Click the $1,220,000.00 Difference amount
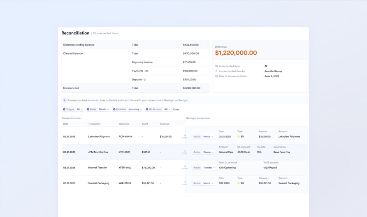 pos(236,53)
